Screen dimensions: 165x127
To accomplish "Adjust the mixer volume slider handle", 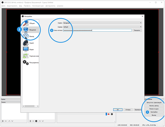I will (x=106, y=114).
